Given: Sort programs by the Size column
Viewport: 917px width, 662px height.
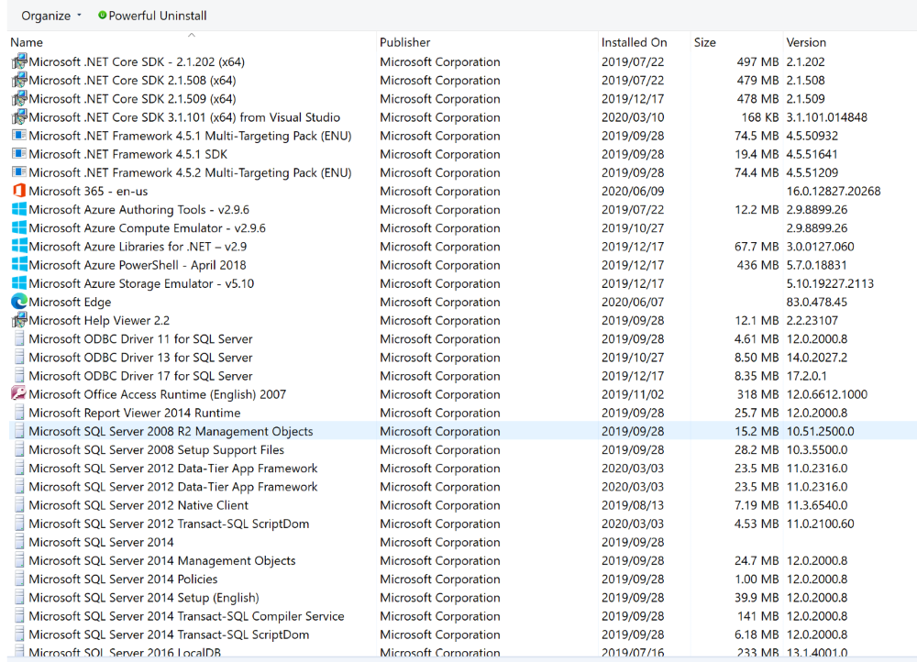Looking at the screenshot, I should pyautogui.click(x=705, y=42).
